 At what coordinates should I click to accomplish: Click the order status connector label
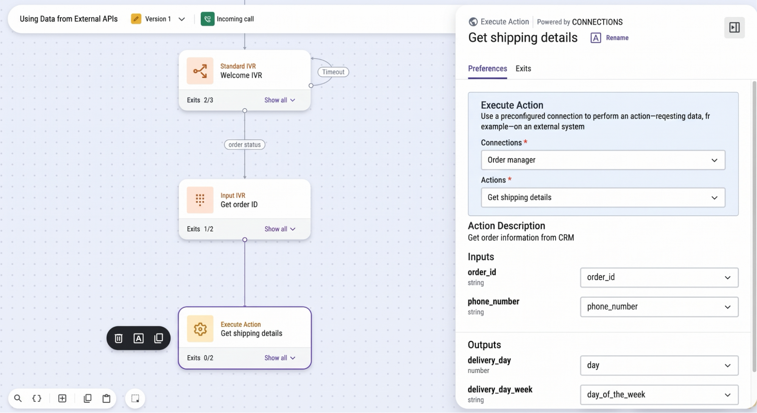click(x=245, y=144)
